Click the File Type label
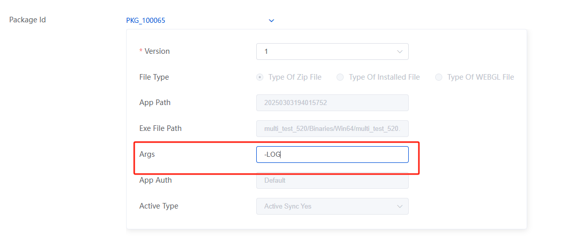The height and width of the screenshot is (239, 577). click(x=154, y=77)
